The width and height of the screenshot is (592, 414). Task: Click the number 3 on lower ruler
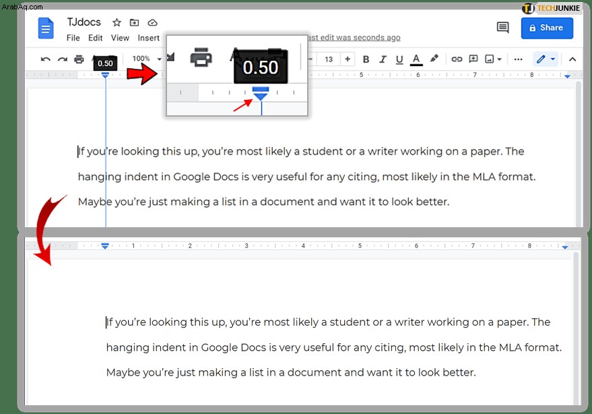[246, 245]
